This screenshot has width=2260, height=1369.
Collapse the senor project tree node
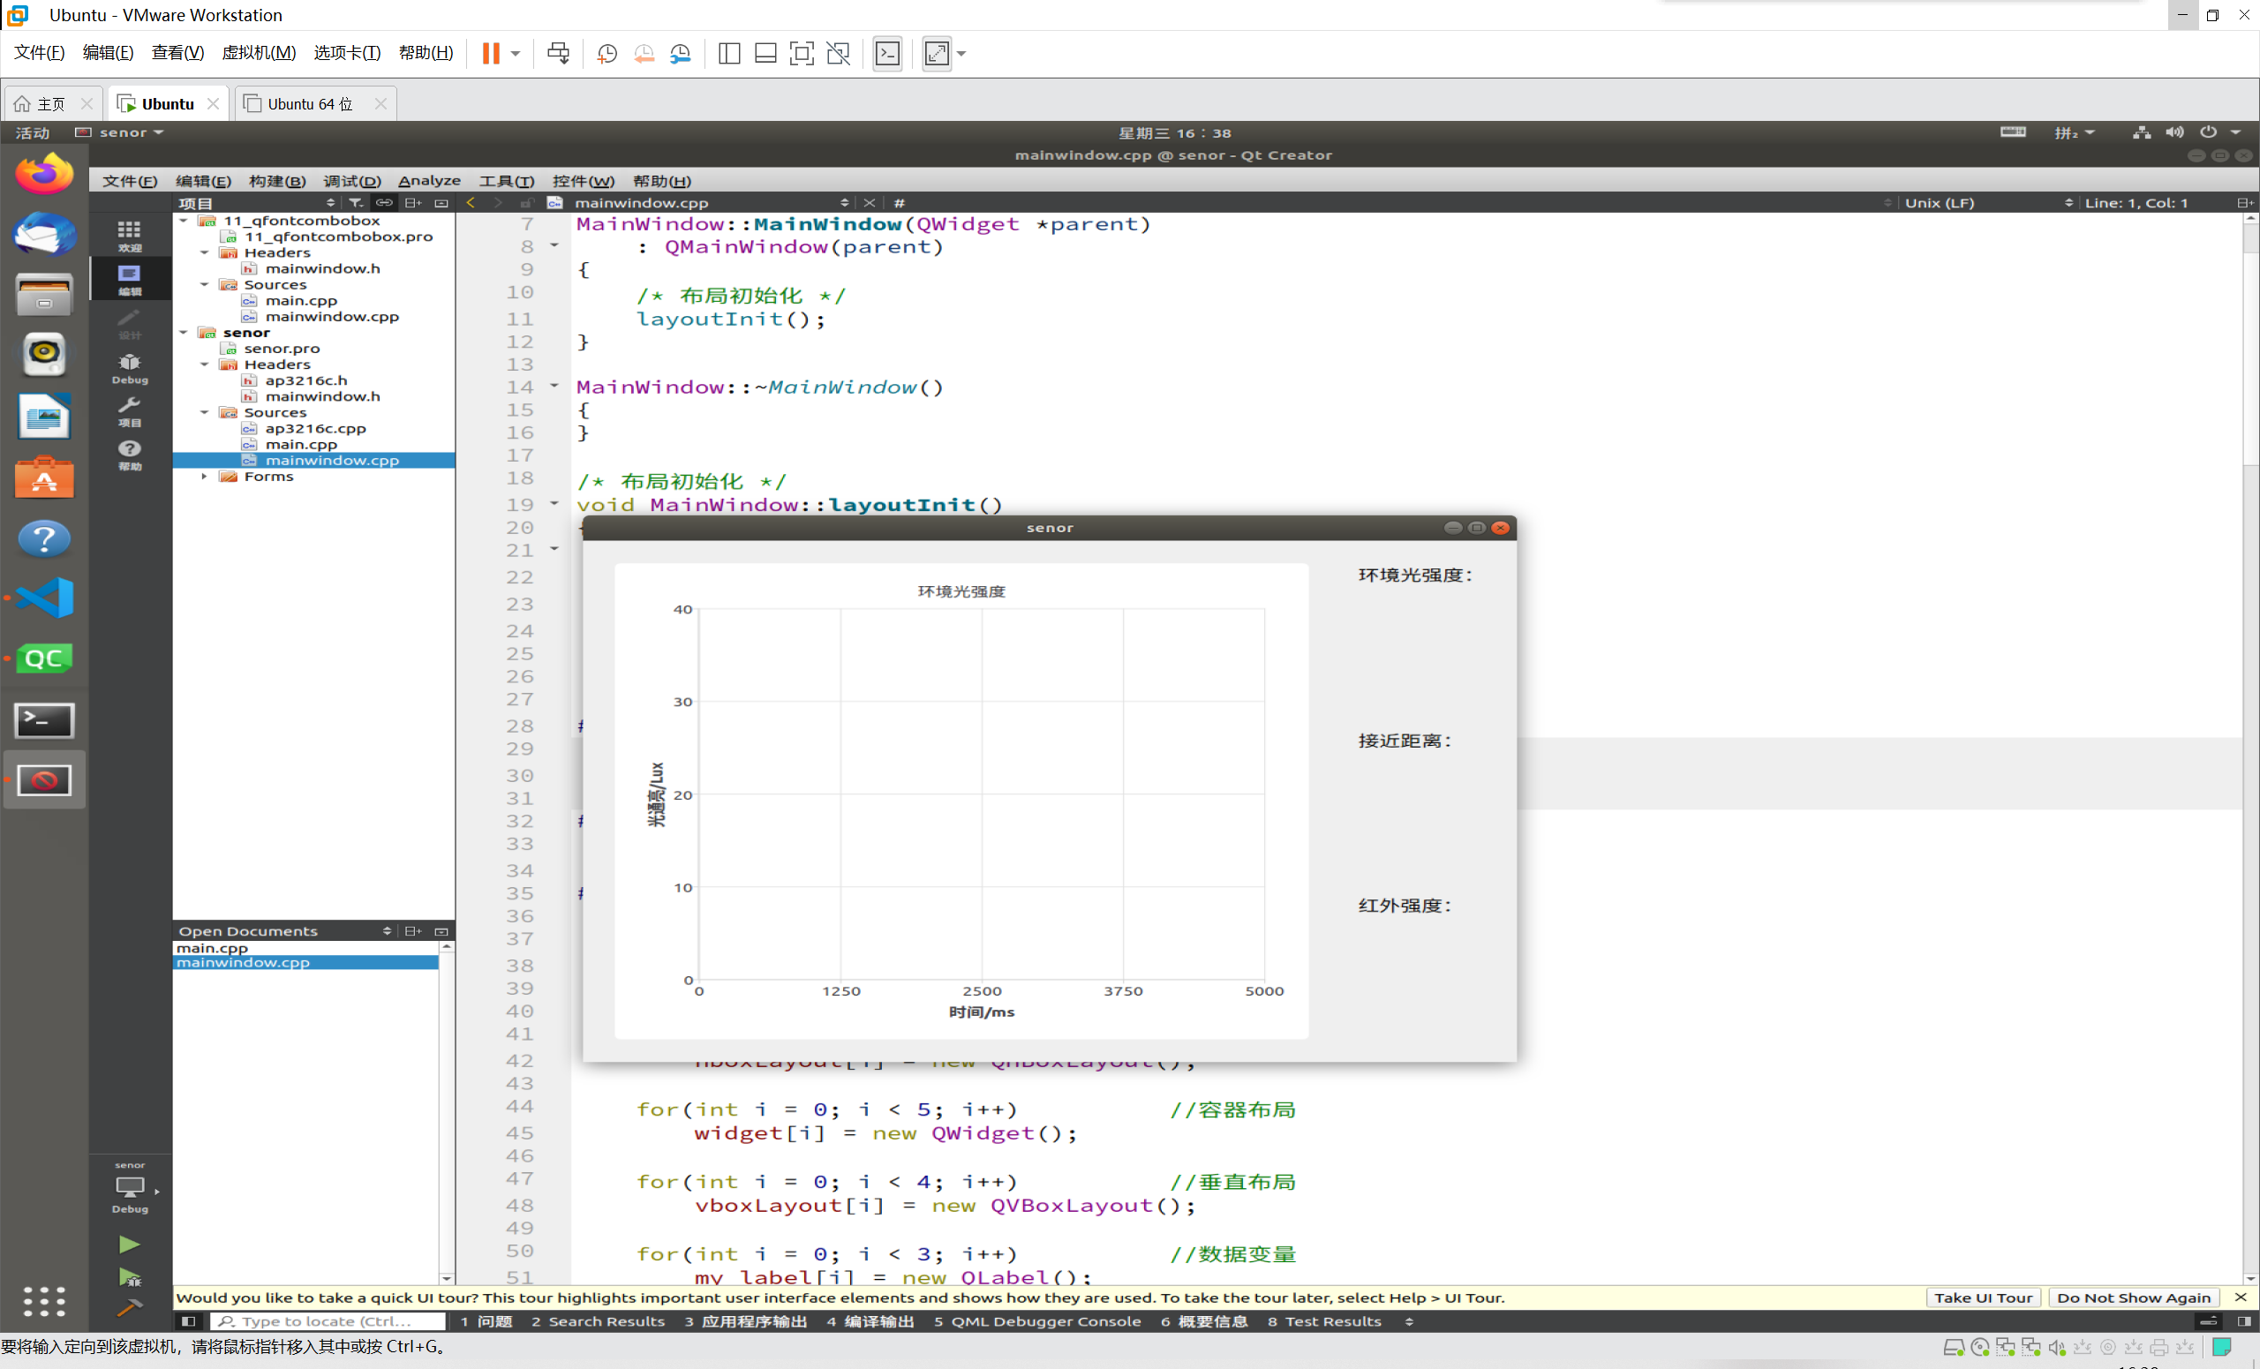(x=185, y=333)
